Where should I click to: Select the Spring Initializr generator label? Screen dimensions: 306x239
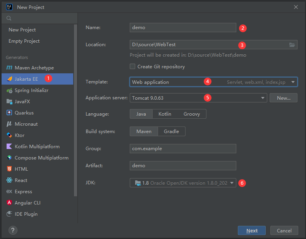pos(32,90)
